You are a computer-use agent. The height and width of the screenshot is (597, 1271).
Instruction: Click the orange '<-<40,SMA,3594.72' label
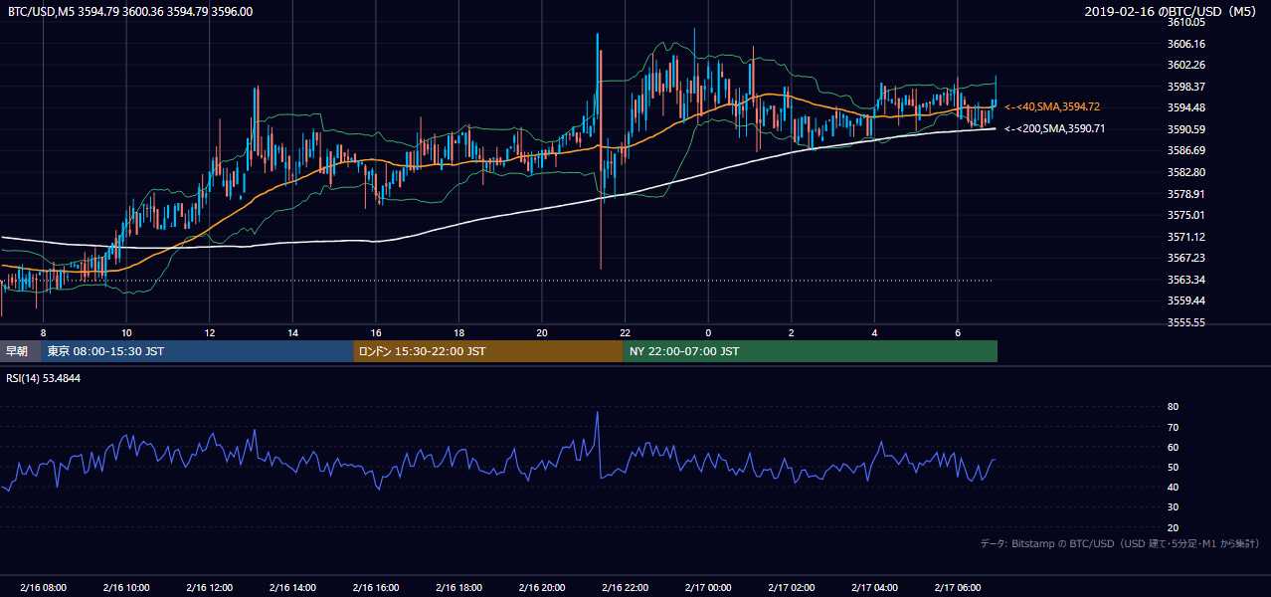[1052, 106]
